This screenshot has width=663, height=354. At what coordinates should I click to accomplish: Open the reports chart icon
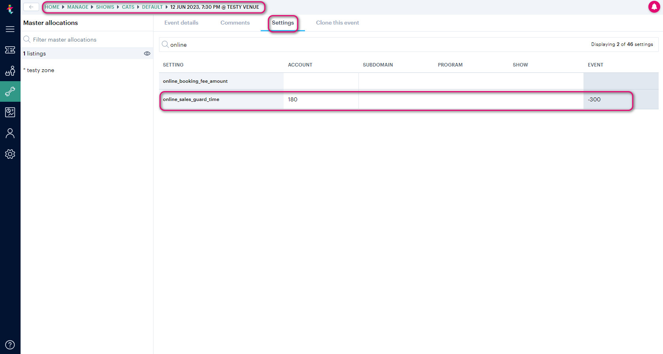click(x=10, y=112)
